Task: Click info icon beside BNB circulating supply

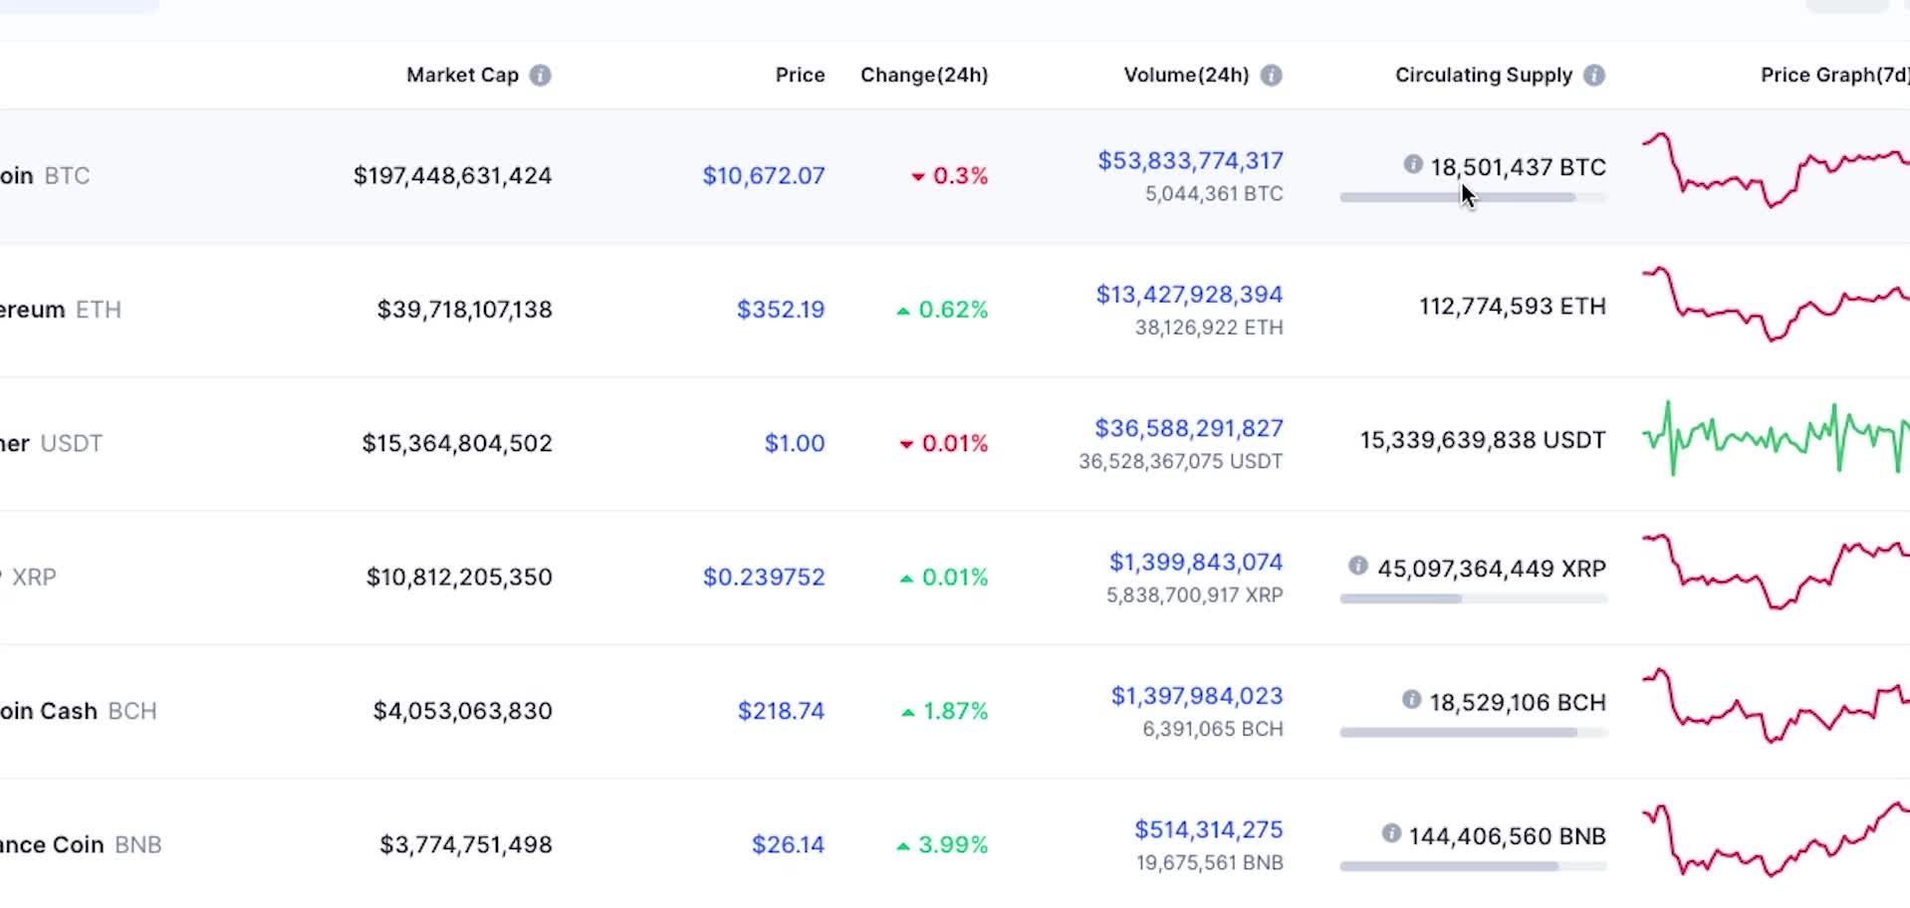Action: point(1390,833)
